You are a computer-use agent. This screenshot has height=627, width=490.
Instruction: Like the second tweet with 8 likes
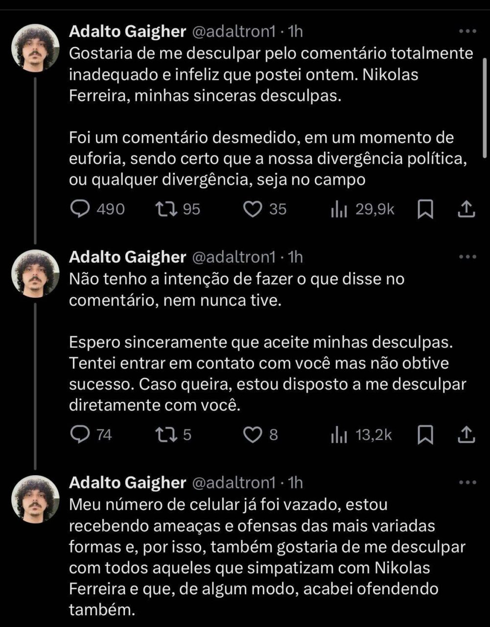tap(253, 435)
